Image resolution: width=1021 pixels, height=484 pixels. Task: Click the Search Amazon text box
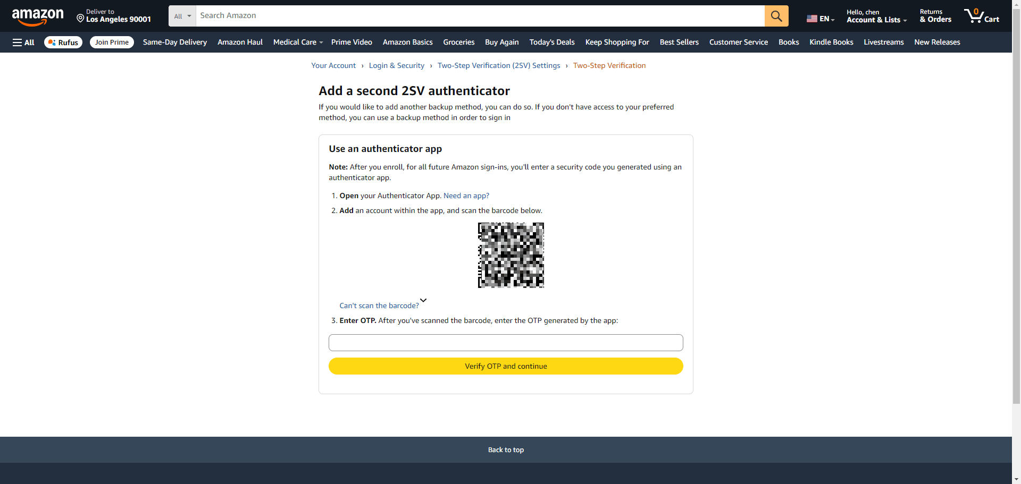coord(479,16)
